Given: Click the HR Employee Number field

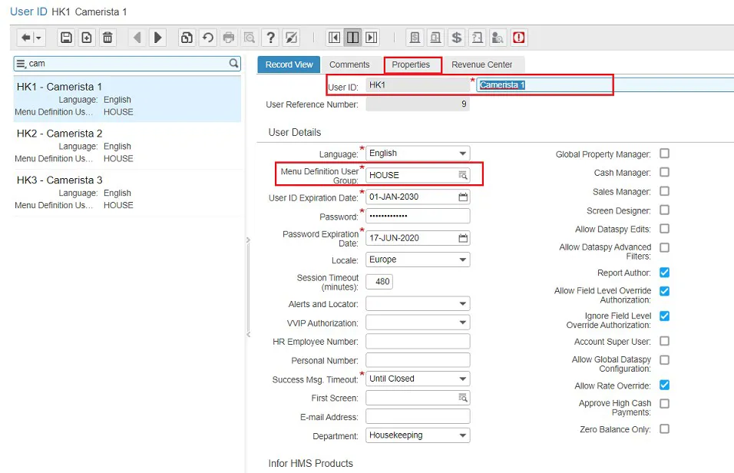Looking at the screenshot, I should [x=418, y=342].
